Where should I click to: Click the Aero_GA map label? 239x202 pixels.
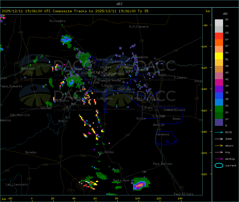pos(159,125)
